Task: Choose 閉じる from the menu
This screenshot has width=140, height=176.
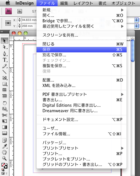Action: [x=82, y=44]
